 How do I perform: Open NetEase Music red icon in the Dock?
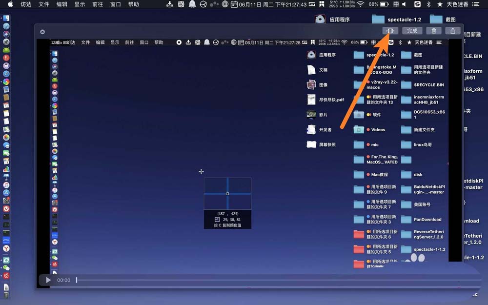point(6,276)
